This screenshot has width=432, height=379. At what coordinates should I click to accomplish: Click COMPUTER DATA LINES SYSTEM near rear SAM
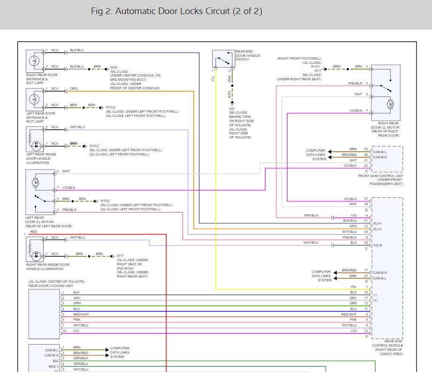pyautogui.click(x=321, y=276)
